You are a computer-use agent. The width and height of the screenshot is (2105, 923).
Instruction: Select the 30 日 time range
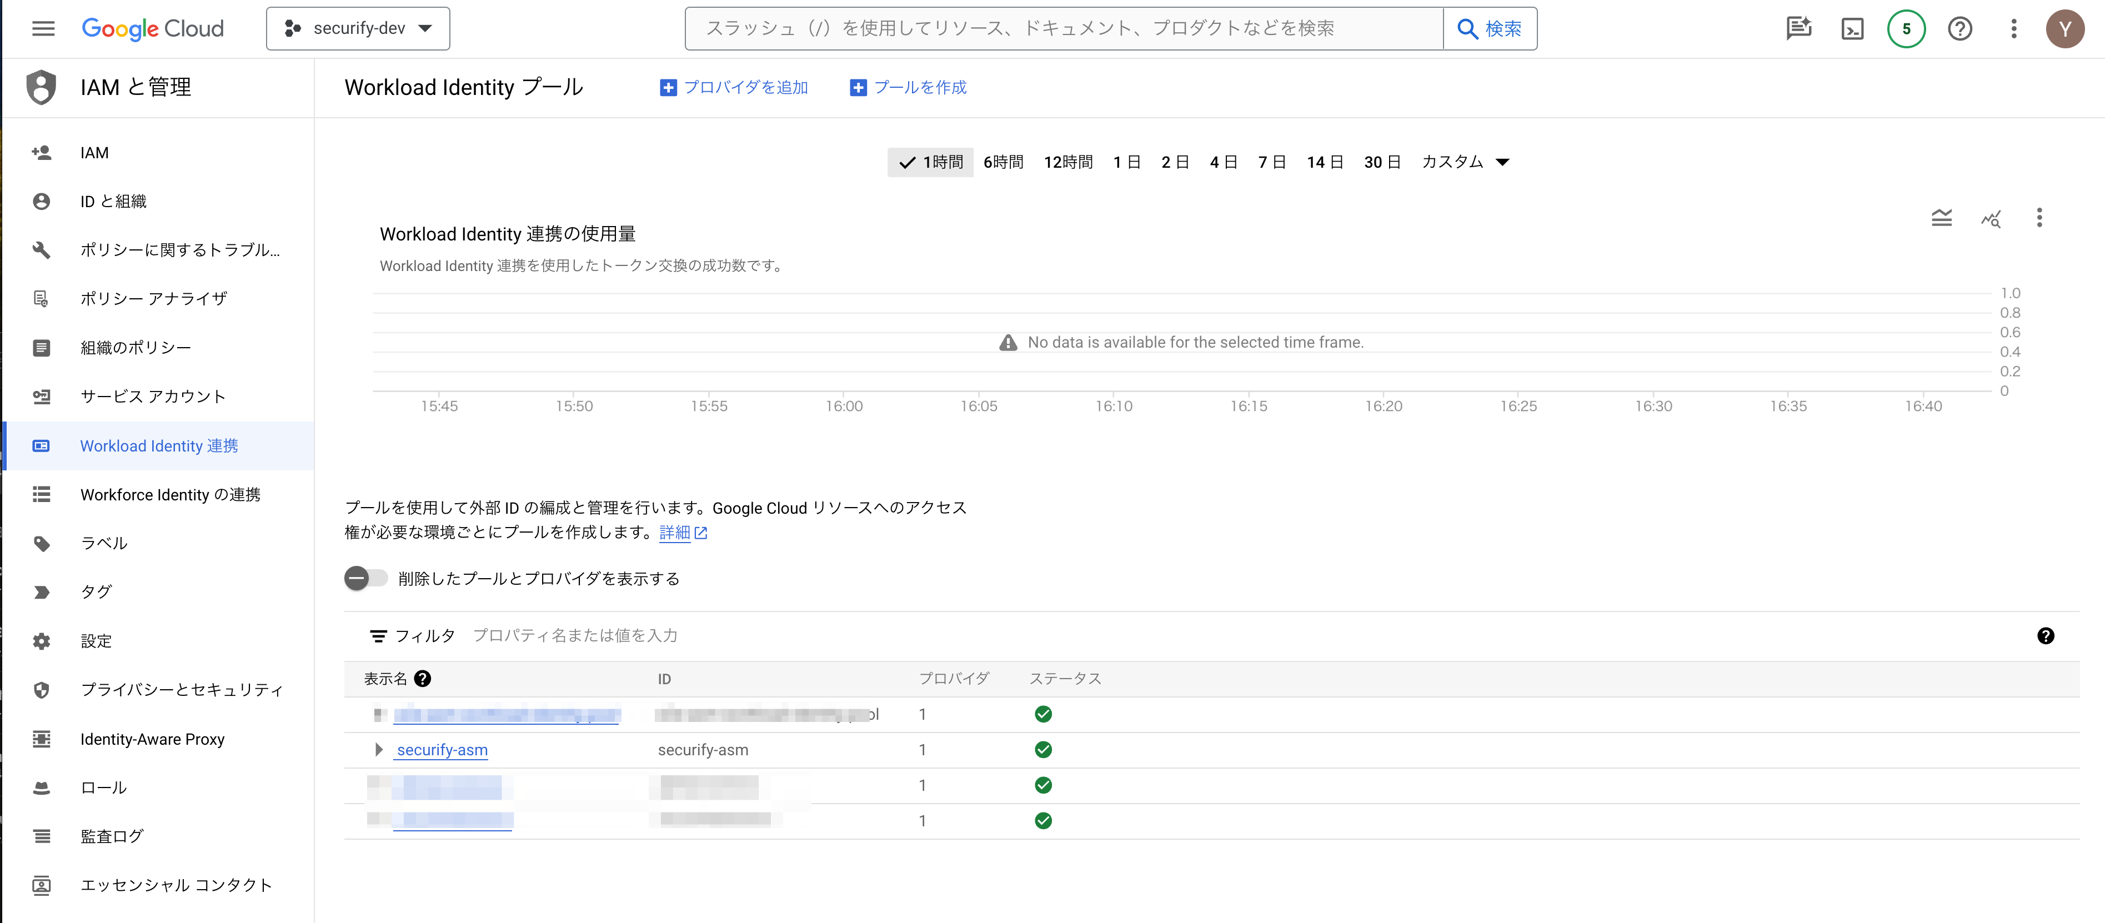(x=1382, y=163)
